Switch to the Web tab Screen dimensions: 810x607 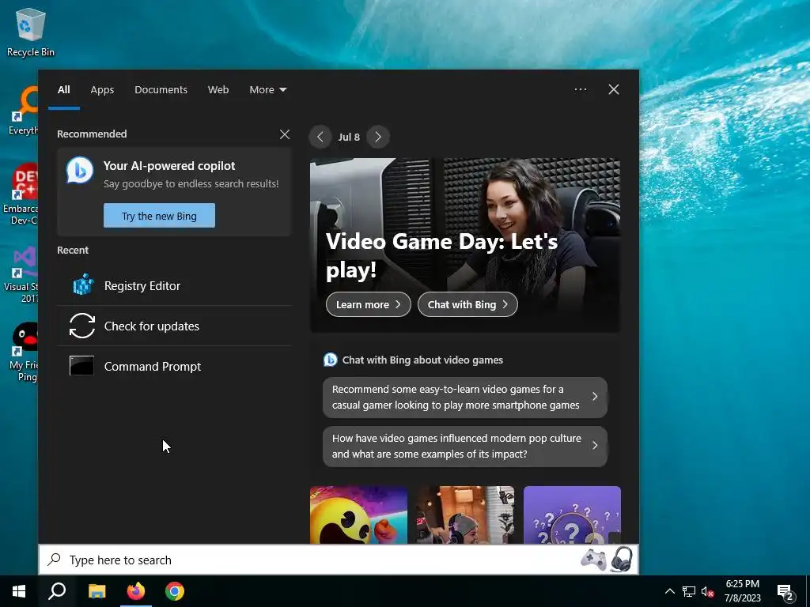point(218,90)
